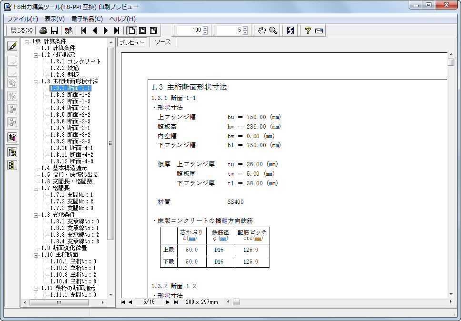Open help with the question mark icon
Image resolution: width=461 pixels, height=321 pixels.
pyautogui.click(x=308, y=30)
